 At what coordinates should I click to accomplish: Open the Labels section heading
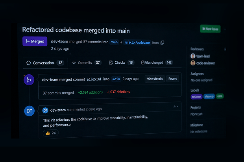tap(195, 90)
